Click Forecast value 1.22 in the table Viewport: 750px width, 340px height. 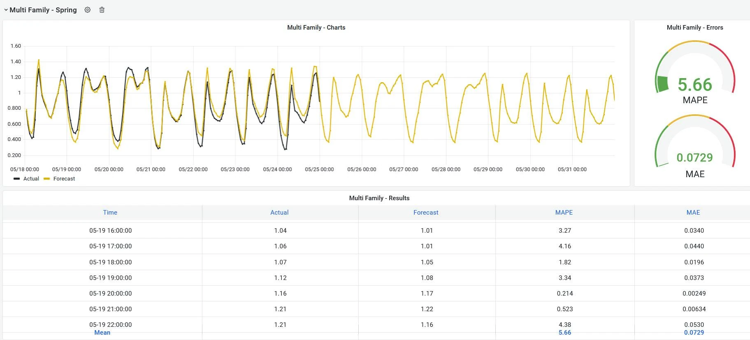click(x=427, y=309)
